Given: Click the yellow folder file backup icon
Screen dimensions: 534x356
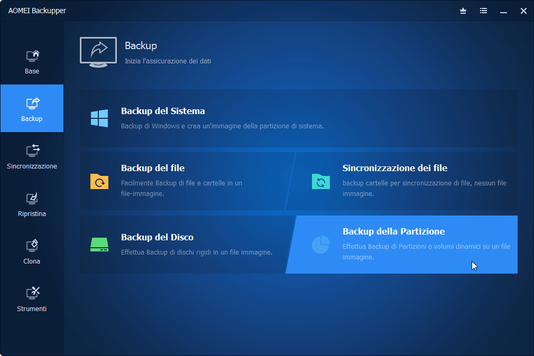Looking at the screenshot, I should (99, 181).
